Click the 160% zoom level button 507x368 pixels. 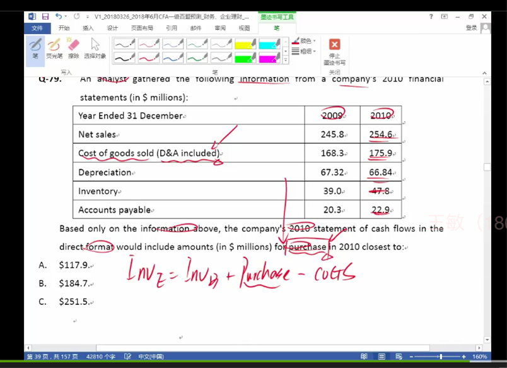pyautogui.click(x=479, y=357)
